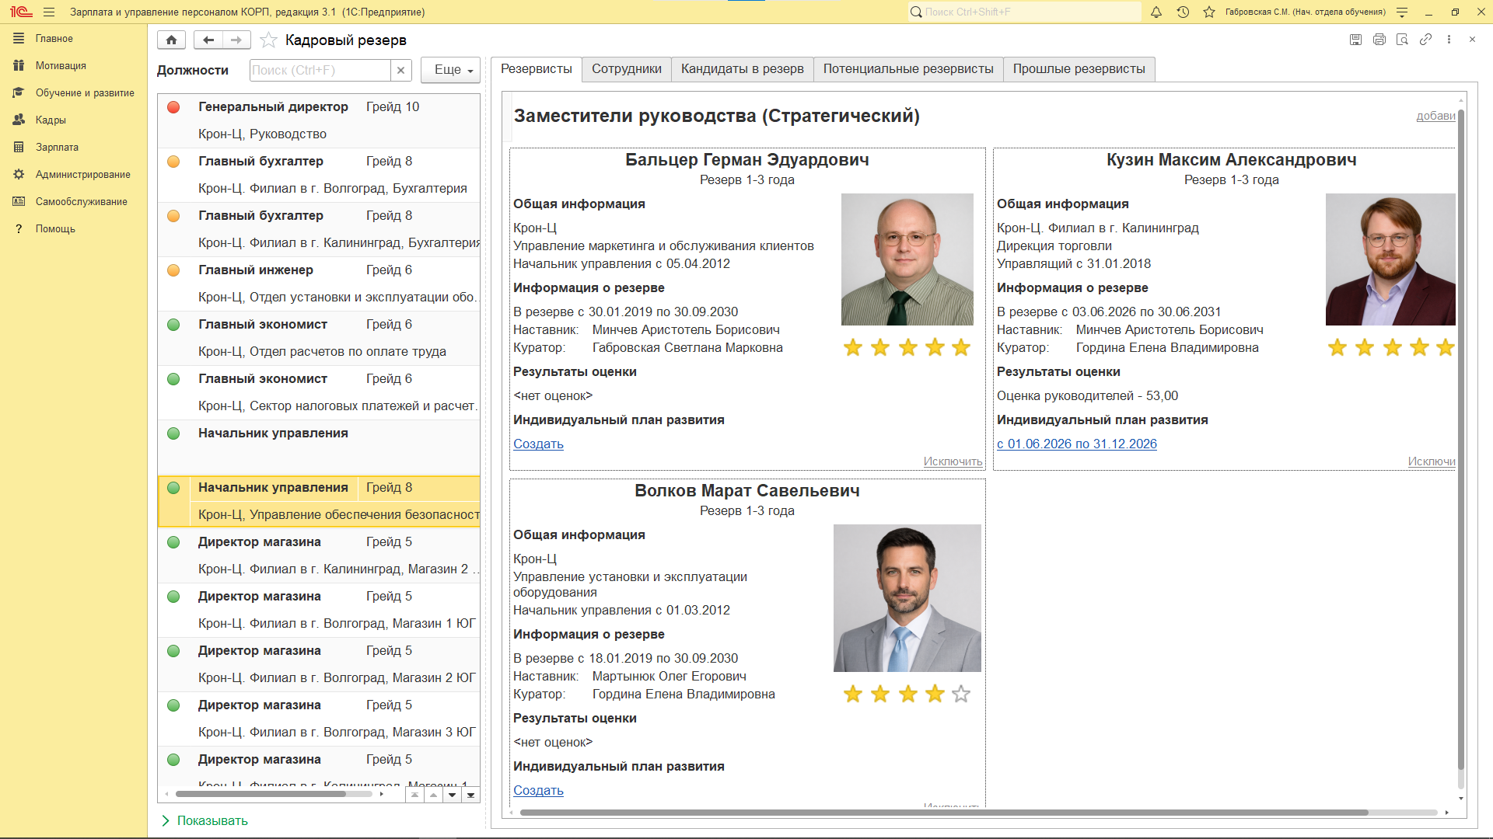Select Генеральный директор position row
This screenshot has width=1493, height=839.
tap(319, 120)
